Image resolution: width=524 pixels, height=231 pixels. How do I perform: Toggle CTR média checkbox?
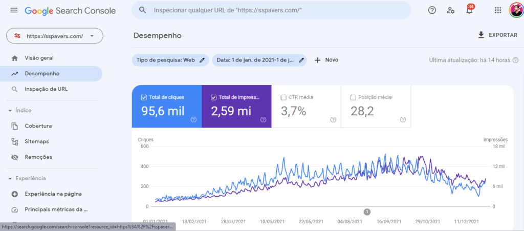click(x=283, y=97)
